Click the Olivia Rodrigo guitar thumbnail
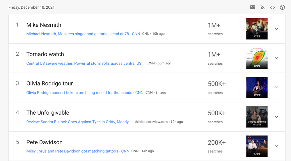Viewport: 291px width, 161px height. pos(257,87)
